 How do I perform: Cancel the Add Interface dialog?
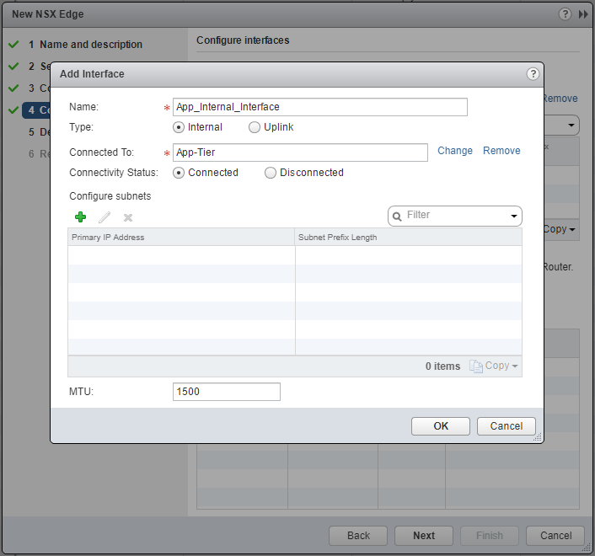pyautogui.click(x=507, y=426)
